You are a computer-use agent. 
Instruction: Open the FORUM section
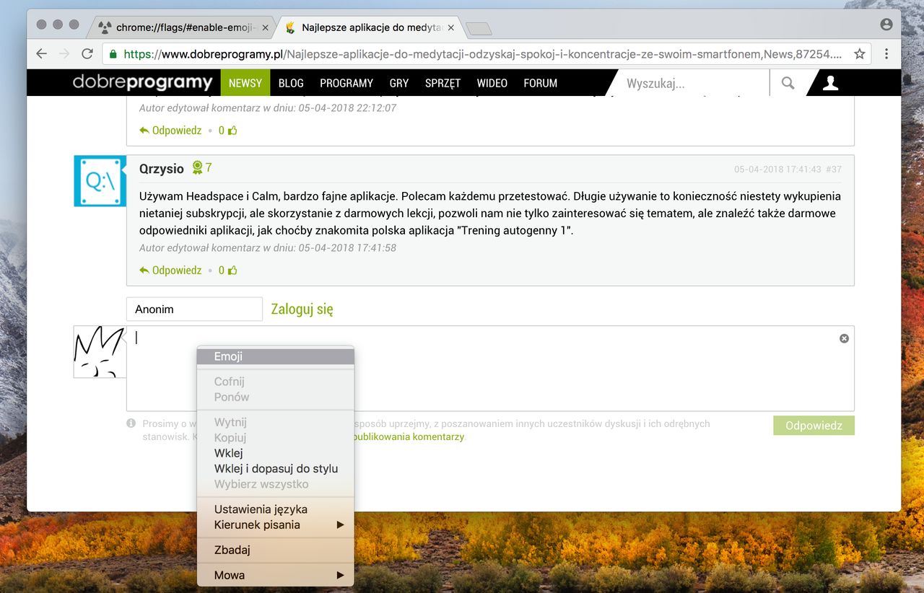pos(541,83)
